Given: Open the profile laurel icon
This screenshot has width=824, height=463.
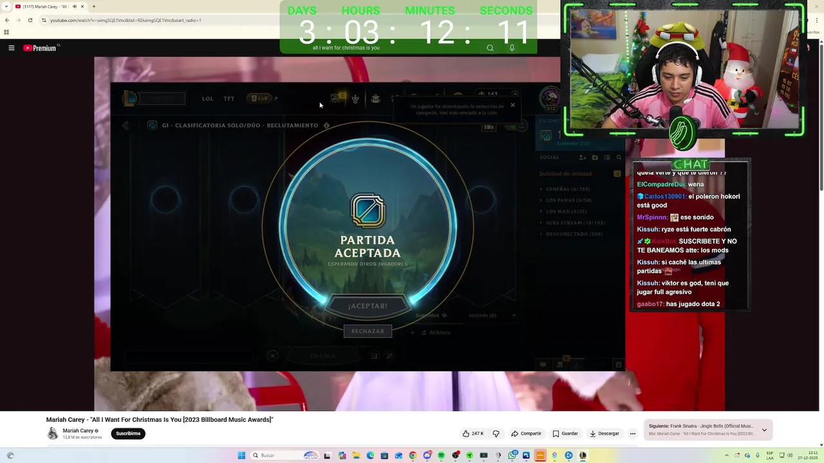Looking at the screenshot, I should click(x=355, y=98).
